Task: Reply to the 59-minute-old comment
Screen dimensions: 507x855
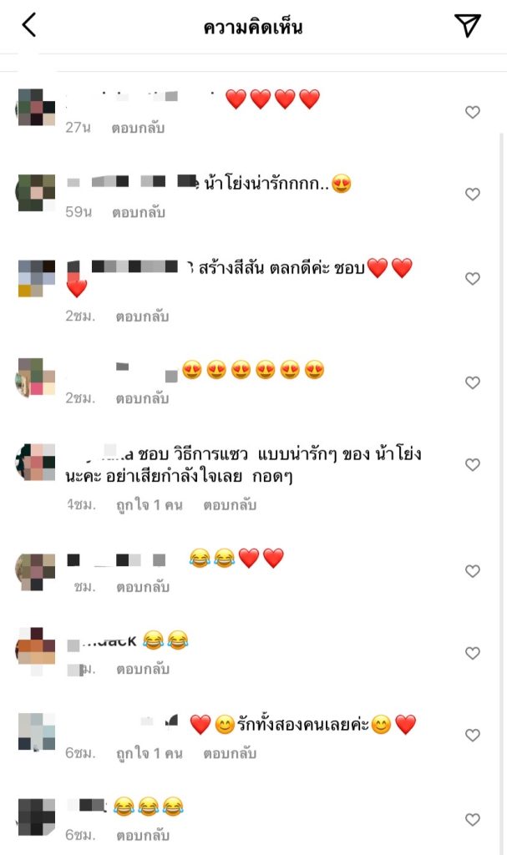Action: [x=139, y=213]
